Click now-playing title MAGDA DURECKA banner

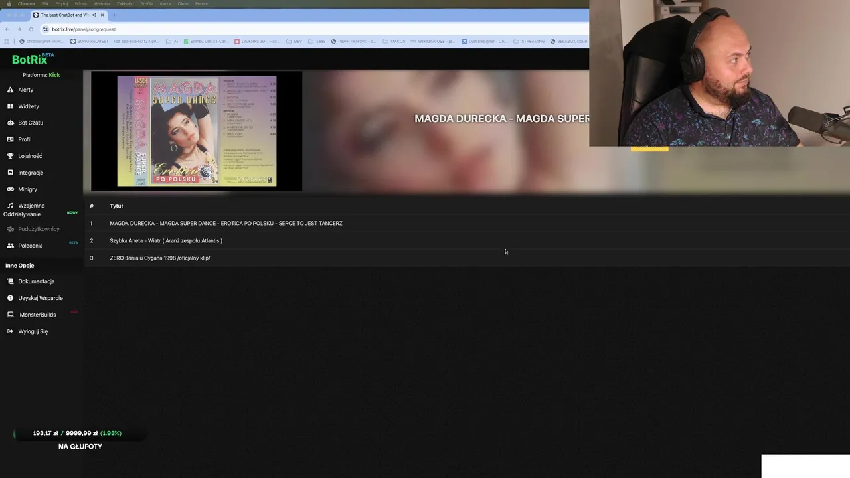501,119
